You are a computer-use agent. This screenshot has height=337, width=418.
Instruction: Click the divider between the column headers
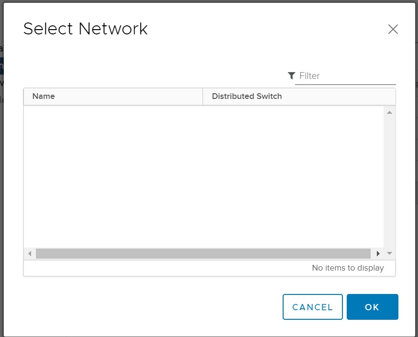[203, 96]
